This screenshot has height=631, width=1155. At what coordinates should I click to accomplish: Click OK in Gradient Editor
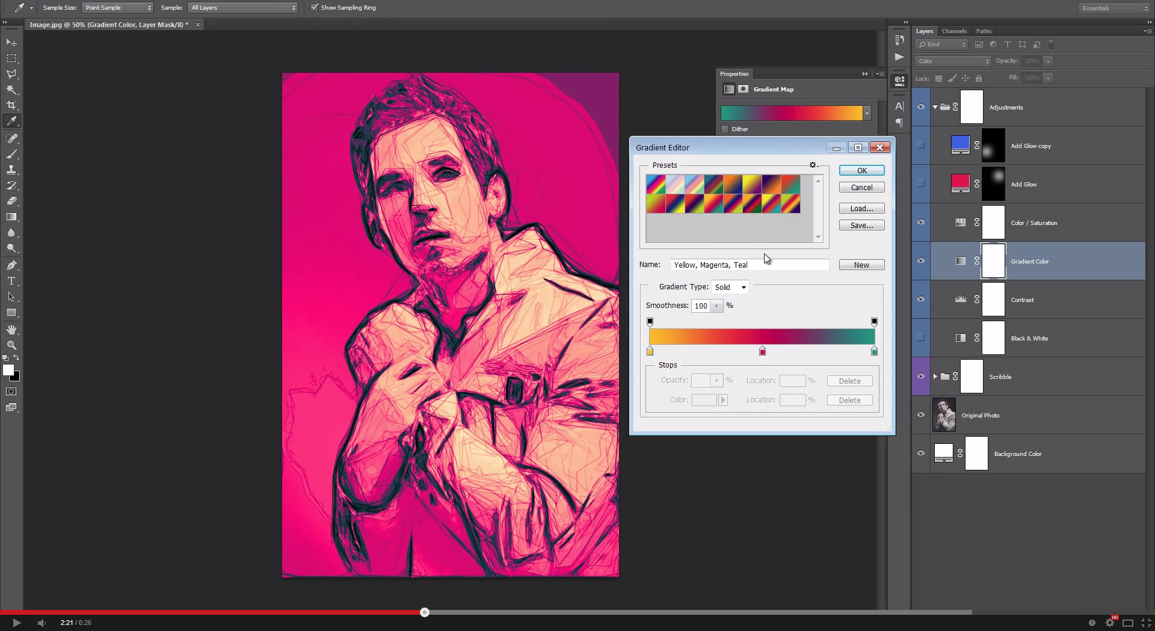(861, 171)
